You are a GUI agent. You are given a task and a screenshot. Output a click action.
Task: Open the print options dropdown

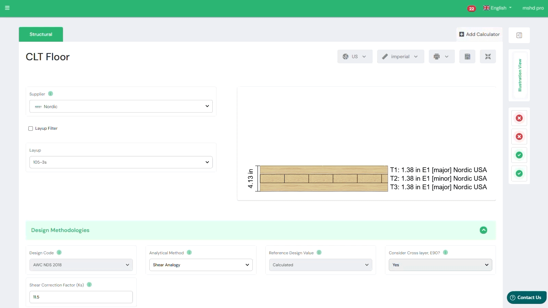click(441, 56)
